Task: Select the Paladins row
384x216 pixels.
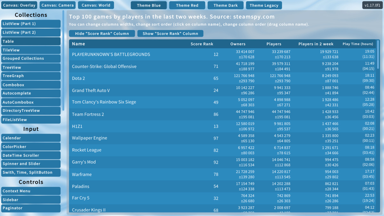Action: [x=223, y=186]
